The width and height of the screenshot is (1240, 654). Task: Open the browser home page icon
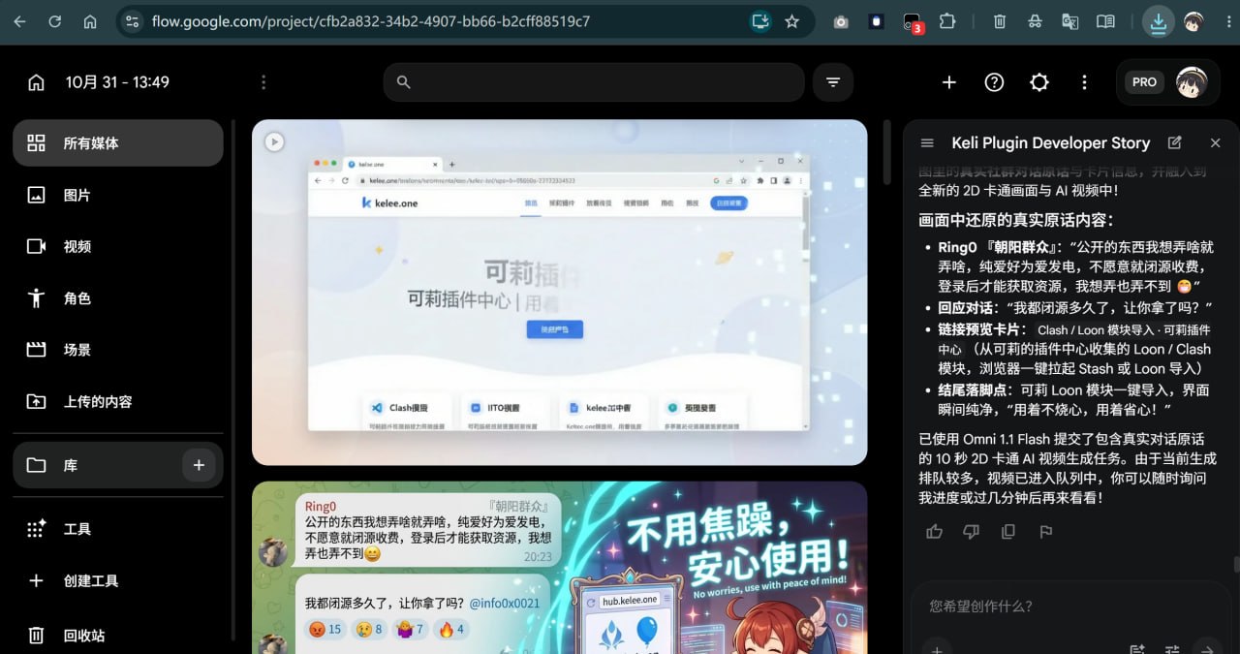[x=90, y=21]
